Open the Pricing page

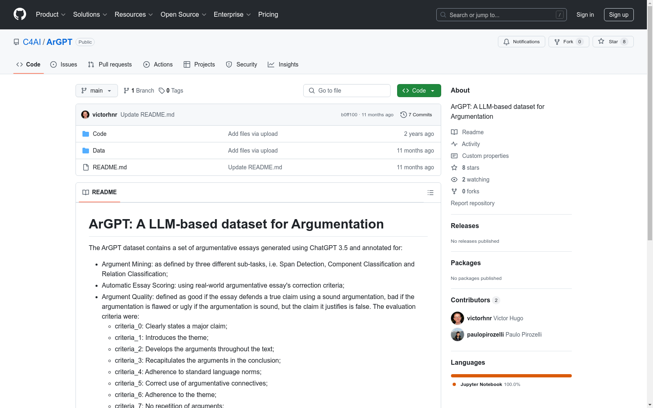click(x=268, y=15)
